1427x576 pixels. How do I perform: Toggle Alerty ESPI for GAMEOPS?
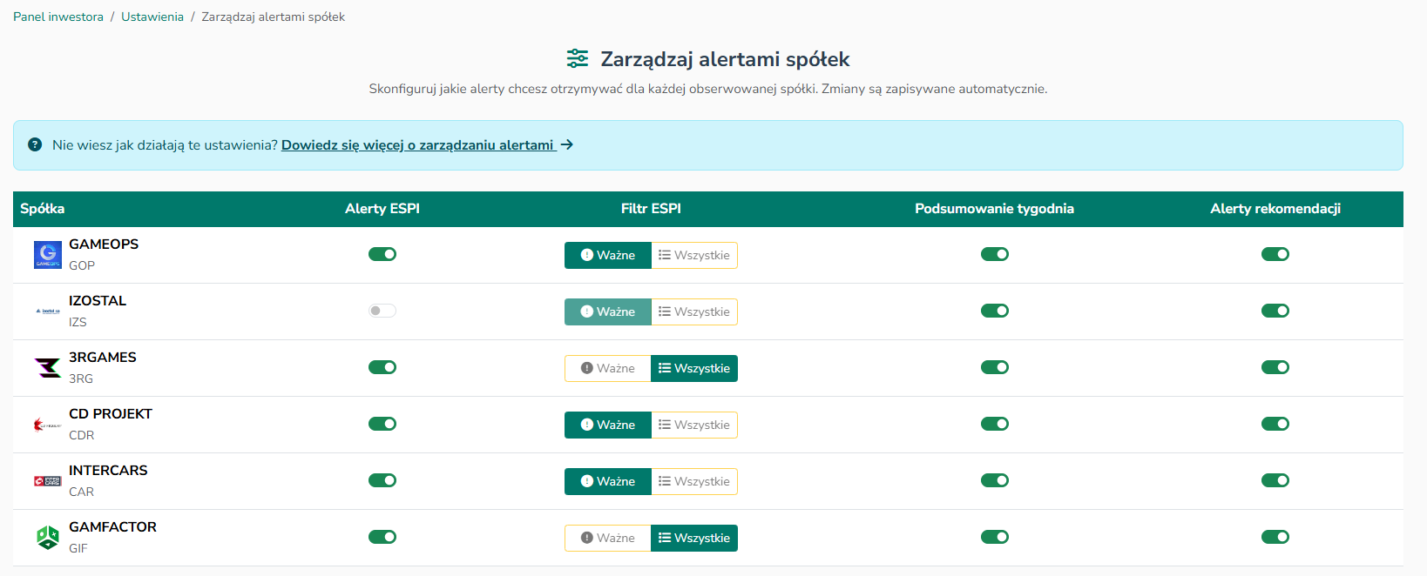pos(382,254)
